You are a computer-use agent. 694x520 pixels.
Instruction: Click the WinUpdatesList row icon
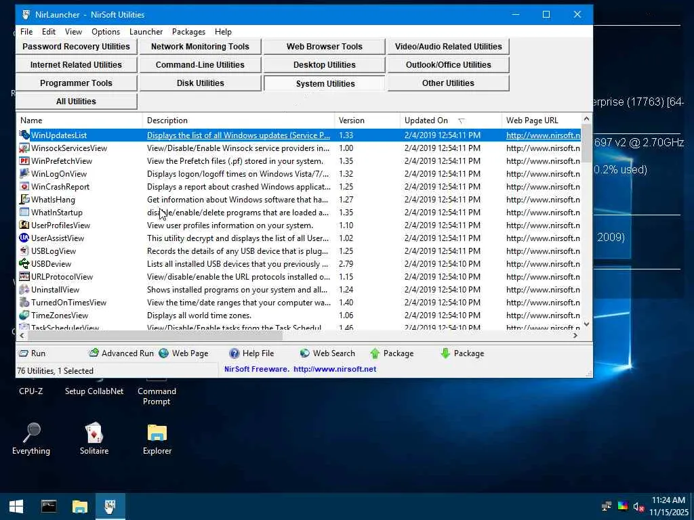tap(24, 135)
